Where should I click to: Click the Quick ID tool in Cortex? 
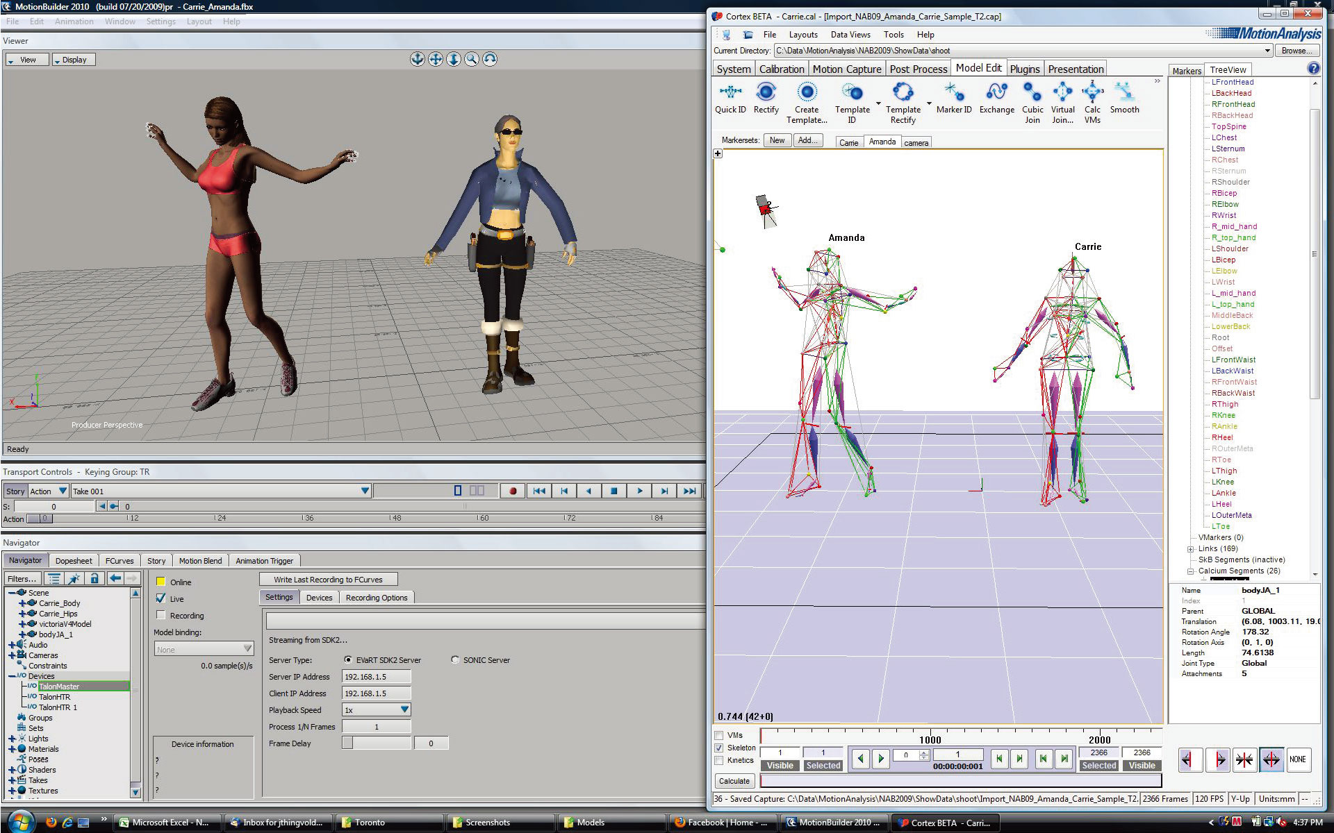pos(730,98)
